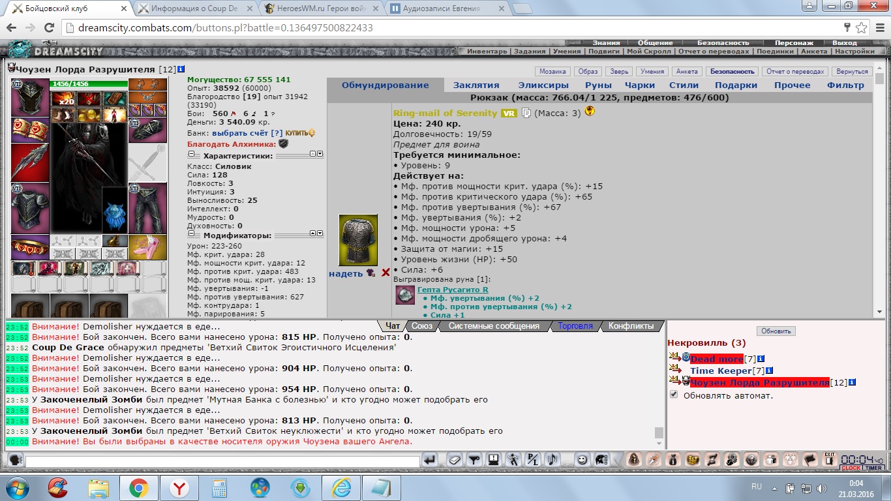The image size is (891, 501).
Task: Open character info icon beside player name heading
Action: (181, 68)
